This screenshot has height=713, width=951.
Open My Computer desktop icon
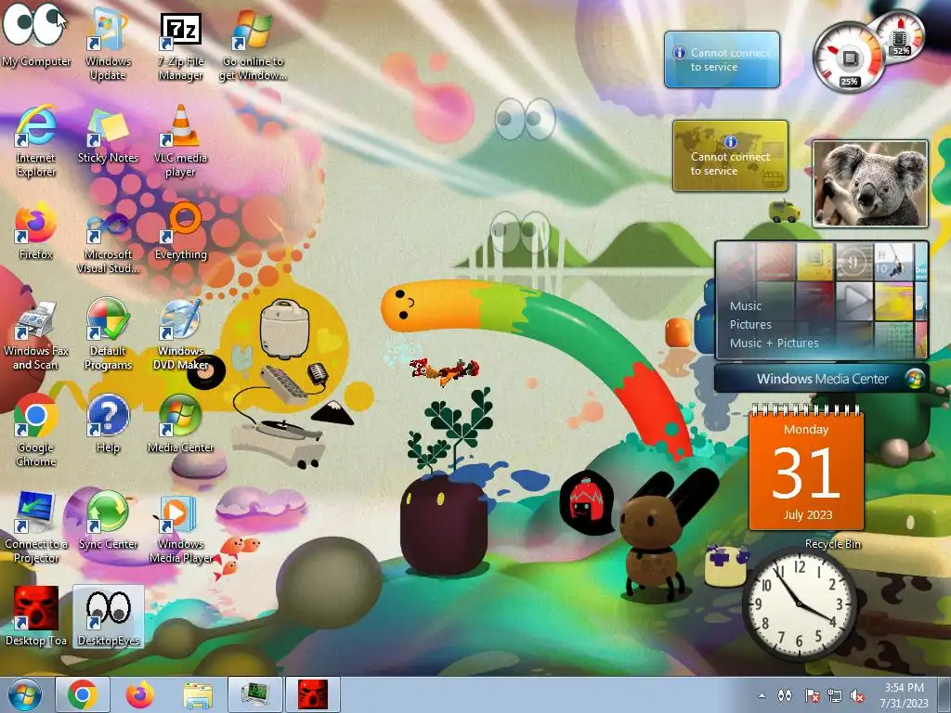click(36, 35)
